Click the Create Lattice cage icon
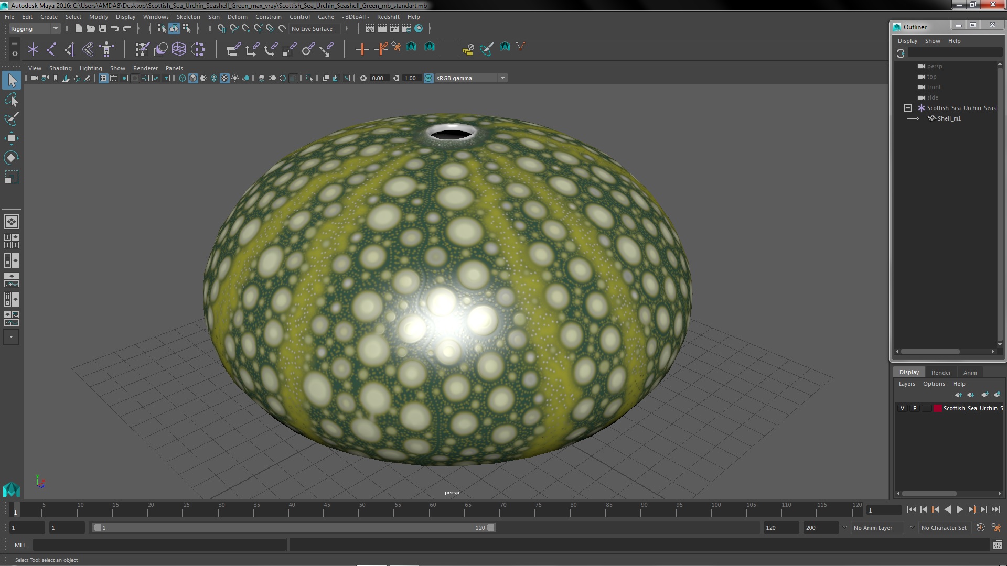 pos(179,49)
